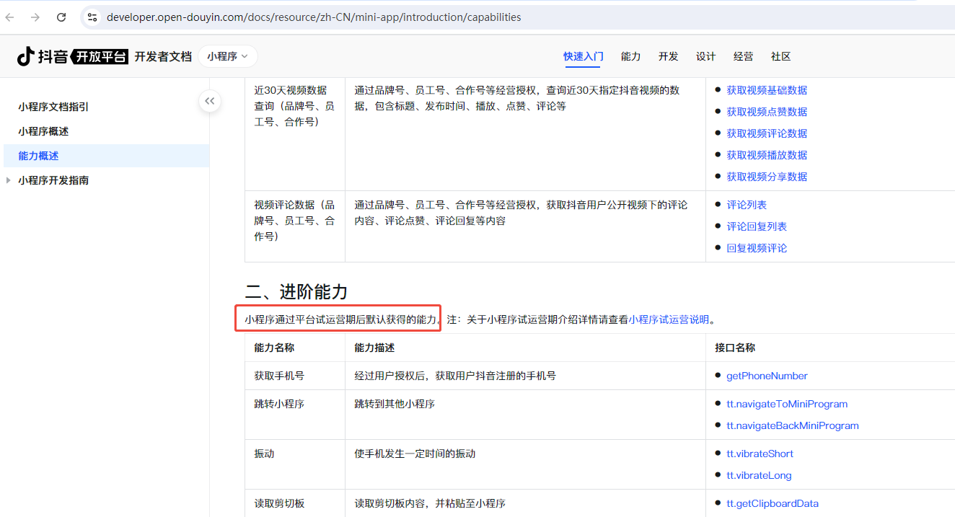Image resolution: width=955 pixels, height=517 pixels.
Task: Open the 获取视频分享数据 link
Action: 767,177
